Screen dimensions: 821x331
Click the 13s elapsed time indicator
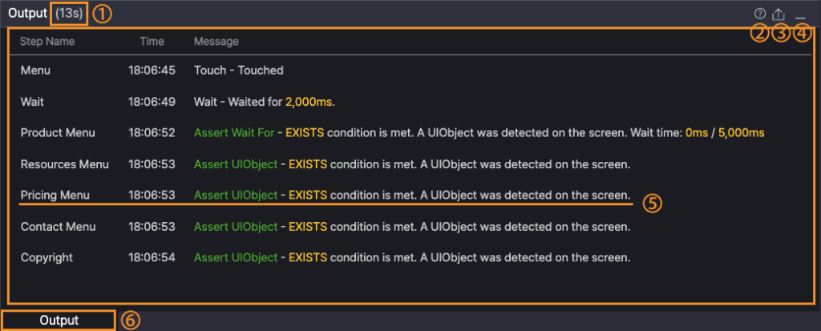point(69,14)
